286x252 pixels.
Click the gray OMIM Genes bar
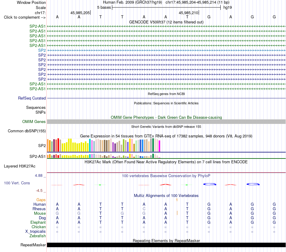166,122
